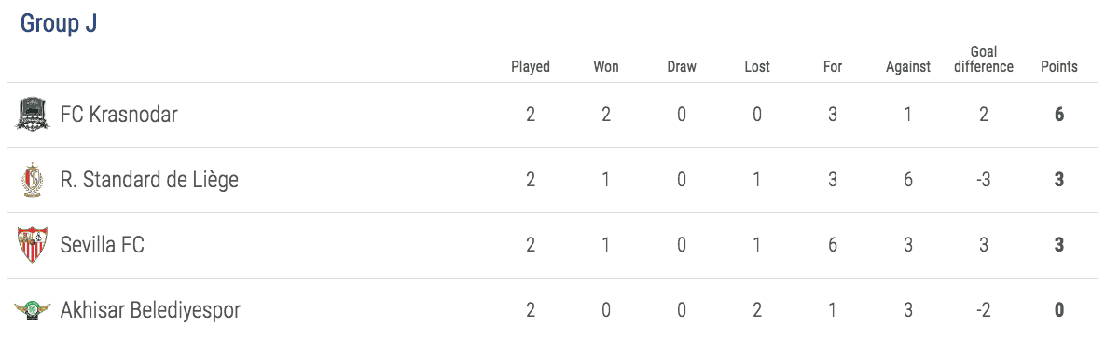Click the FC Krasnodar club crest
The width and height of the screenshot is (1105, 340).
pos(33,114)
